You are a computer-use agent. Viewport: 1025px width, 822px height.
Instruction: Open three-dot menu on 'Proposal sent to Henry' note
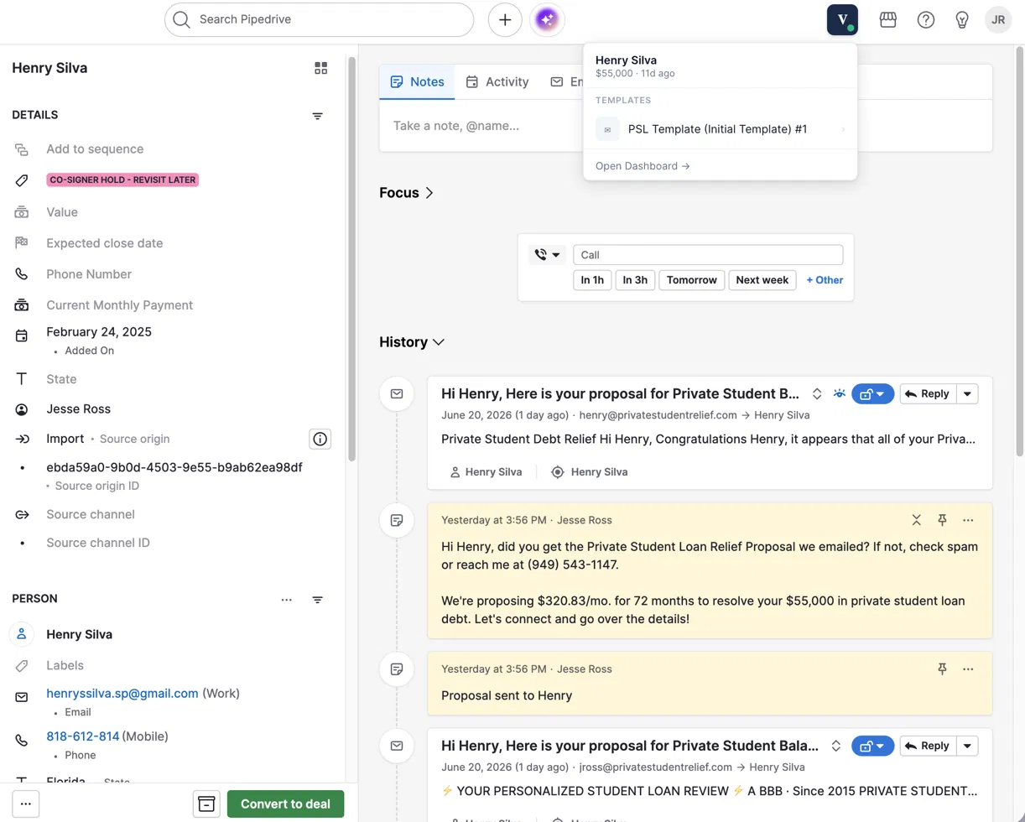tap(968, 669)
